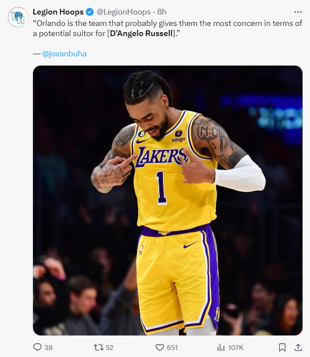Bookmark this Legion Hoops tweet
Viewport: 310px width, 357px height.
tap(283, 347)
